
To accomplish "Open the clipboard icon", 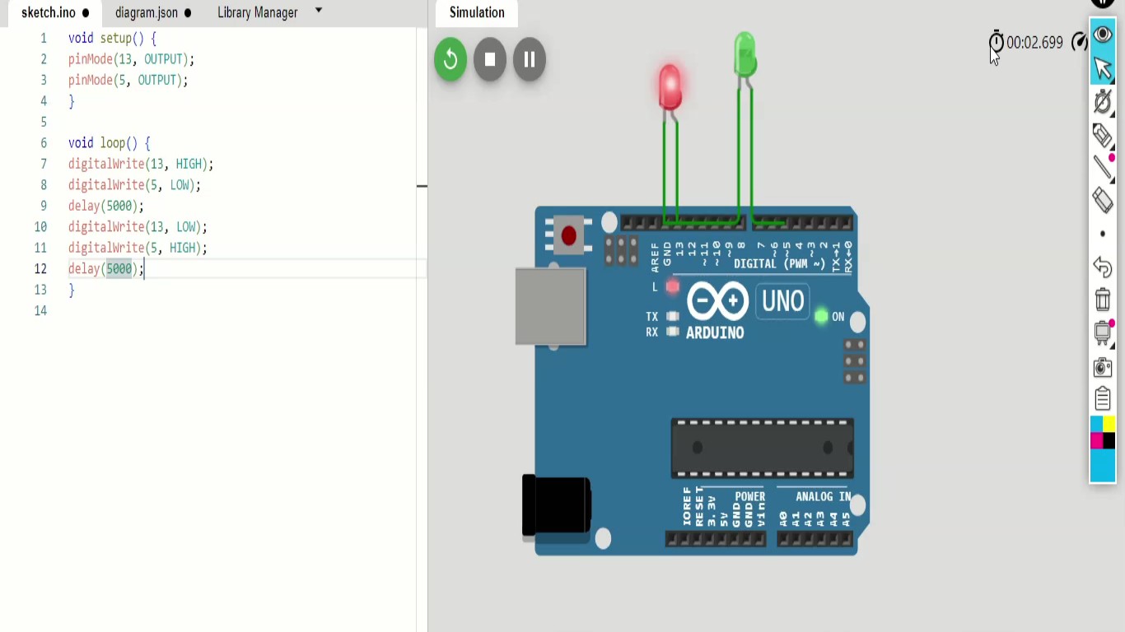I will click(x=1103, y=399).
